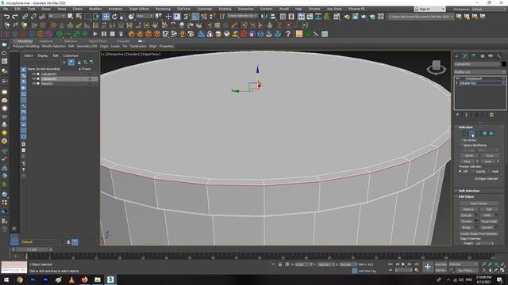
Task: Open Render Setup icon
Action: pyautogui.click(x=347, y=16)
